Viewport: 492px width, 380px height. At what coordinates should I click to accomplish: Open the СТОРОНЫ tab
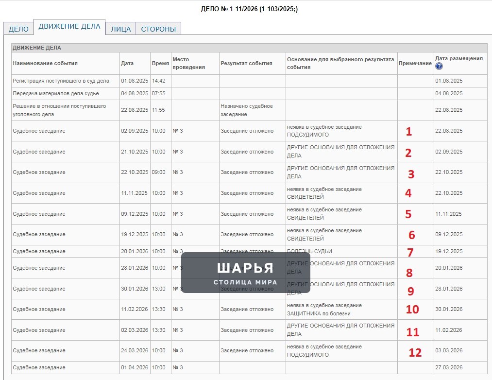158,29
